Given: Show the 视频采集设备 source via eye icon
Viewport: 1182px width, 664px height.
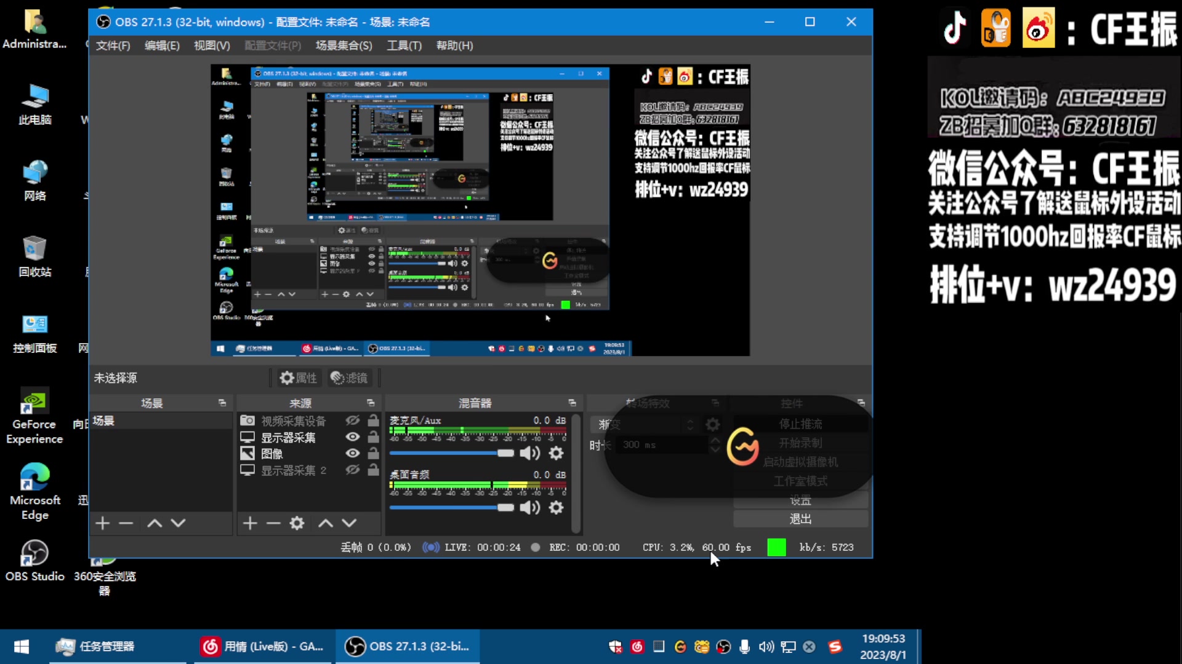Looking at the screenshot, I should click(352, 421).
